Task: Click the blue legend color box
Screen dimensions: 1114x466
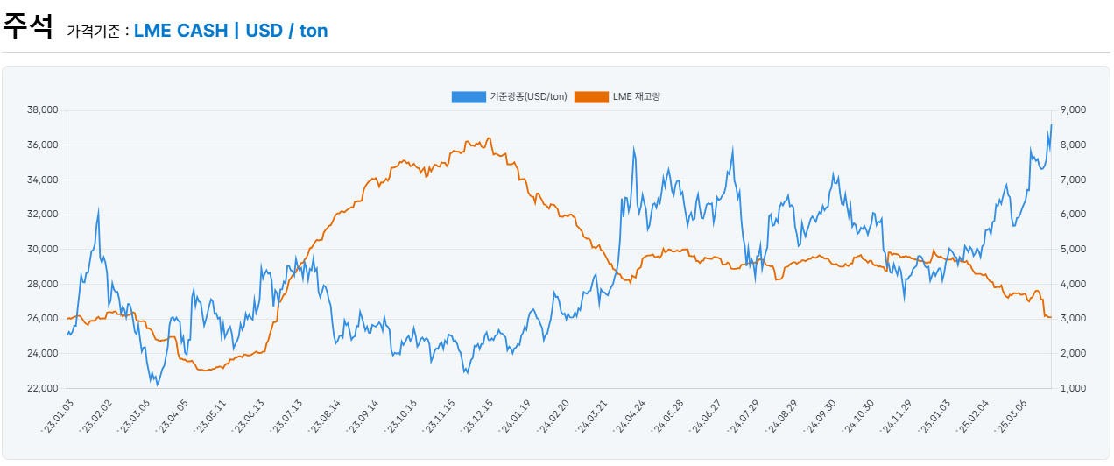Action: tap(469, 96)
